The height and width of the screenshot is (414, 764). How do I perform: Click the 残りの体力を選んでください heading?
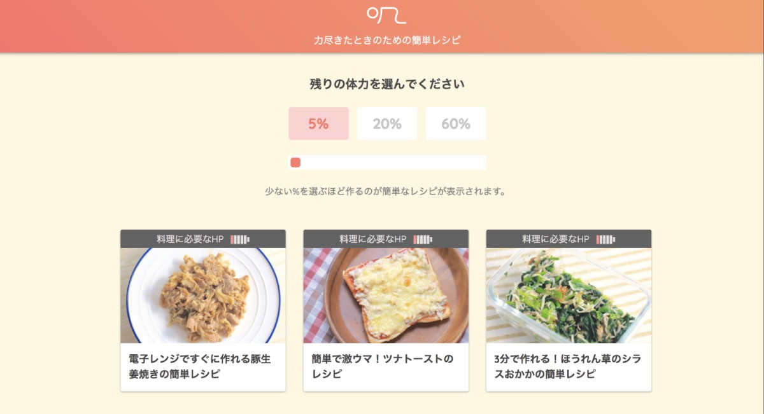[x=387, y=84]
